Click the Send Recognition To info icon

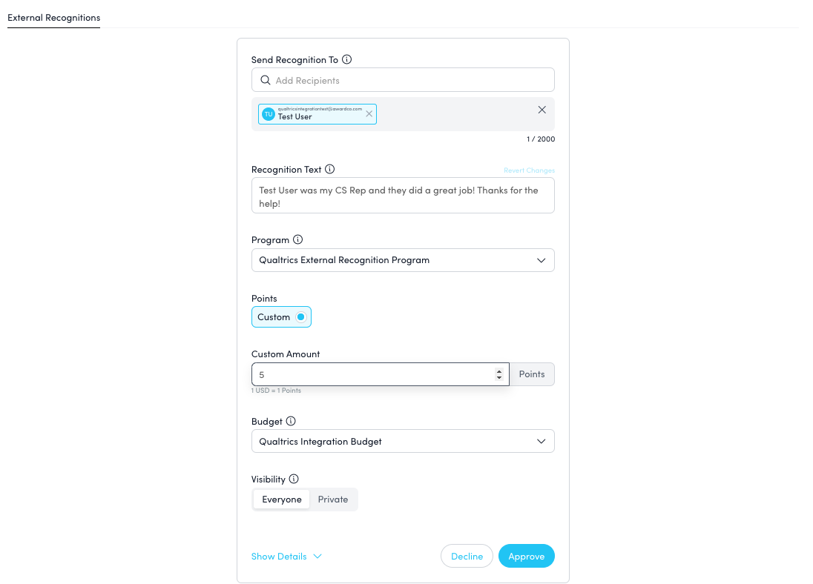[x=346, y=60]
